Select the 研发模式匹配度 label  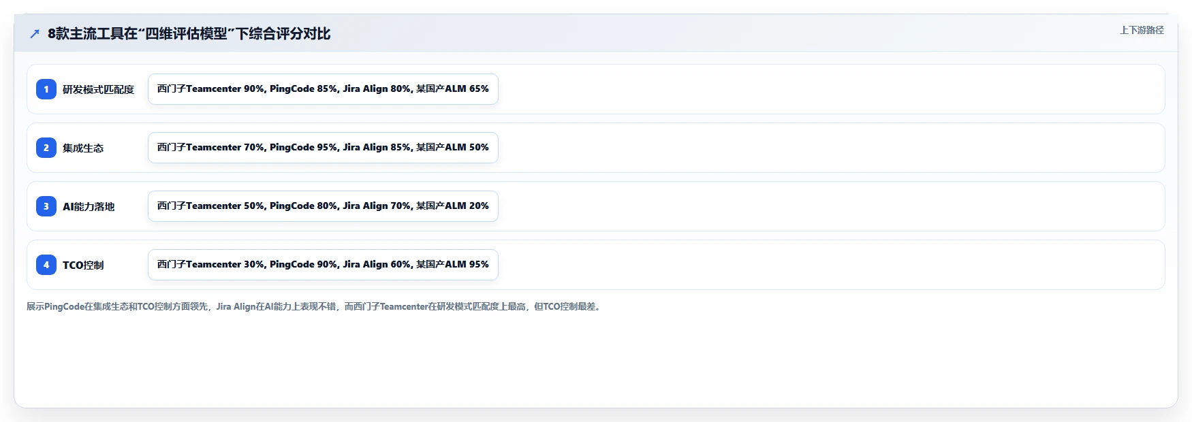98,89
